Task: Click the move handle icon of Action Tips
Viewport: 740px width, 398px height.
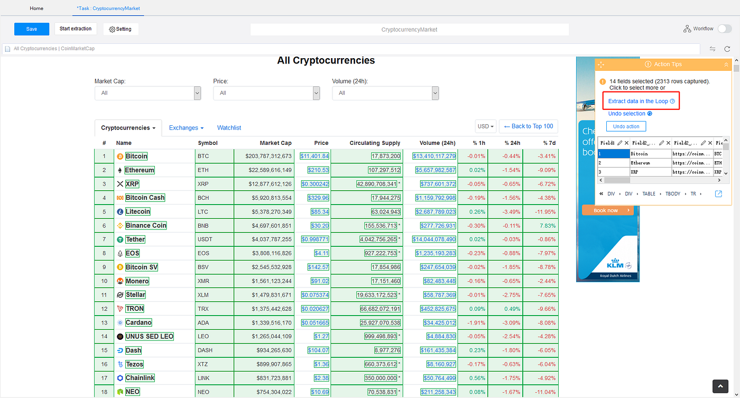Action: 600,64
